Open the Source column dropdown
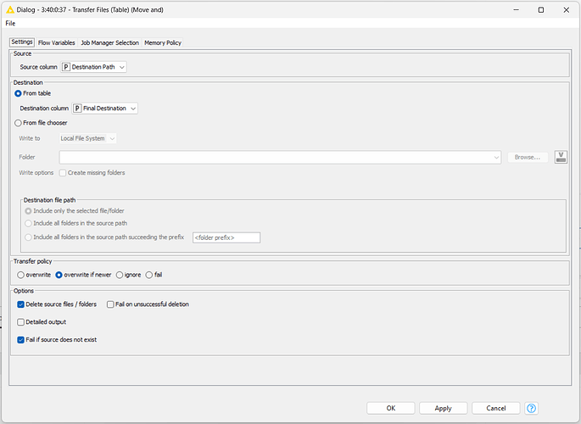The height and width of the screenshot is (424, 581). tap(93, 67)
